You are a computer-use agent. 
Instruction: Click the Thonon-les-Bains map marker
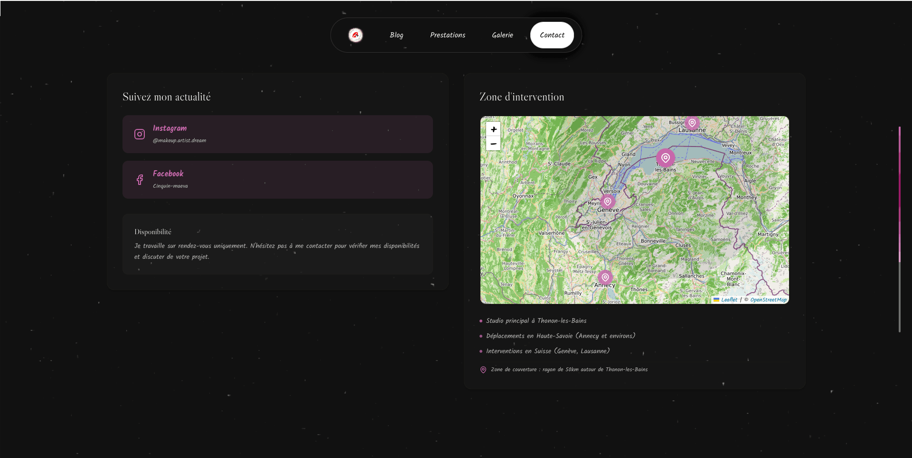coord(665,158)
